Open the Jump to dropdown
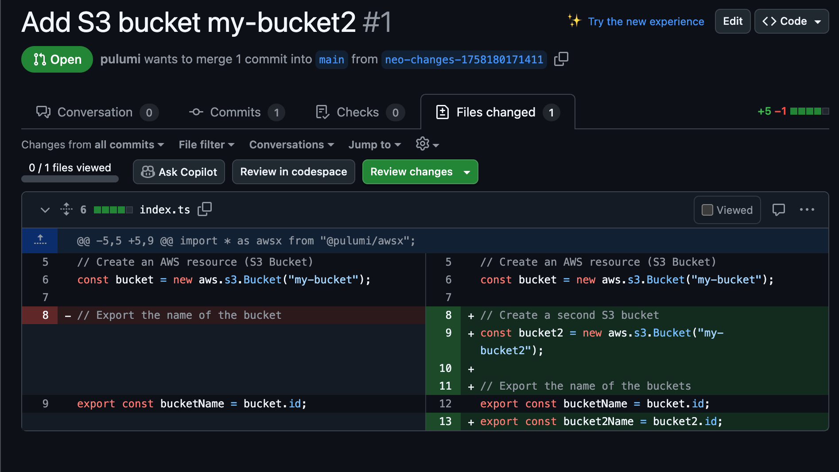The image size is (839, 472). pyautogui.click(x=374, y=145)
